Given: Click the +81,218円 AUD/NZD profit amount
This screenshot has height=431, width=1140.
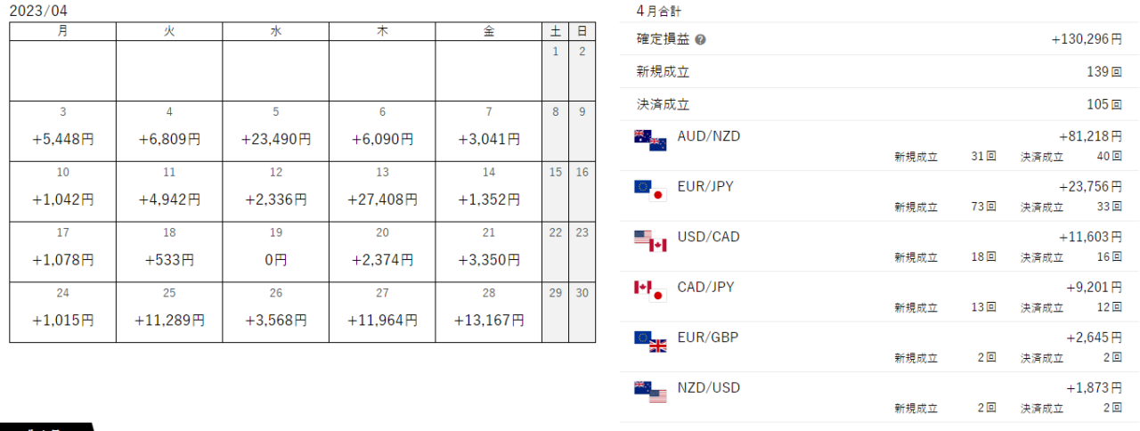Looking at the screenshot, I should pos(1090,136).
